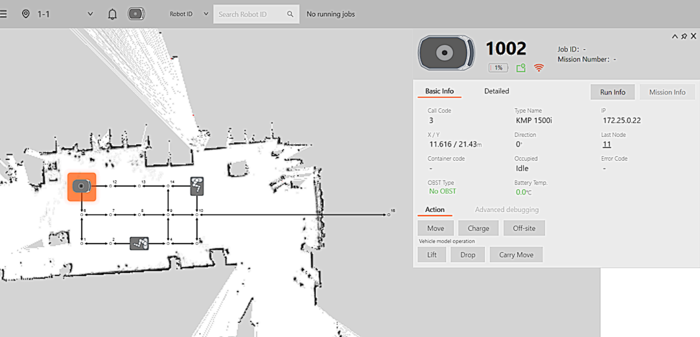
Task: Click the red Wi-Fi signal icon
Action: pos(539,67)
